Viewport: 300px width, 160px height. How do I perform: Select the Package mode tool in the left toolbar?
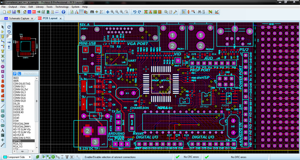pos(3,36)
